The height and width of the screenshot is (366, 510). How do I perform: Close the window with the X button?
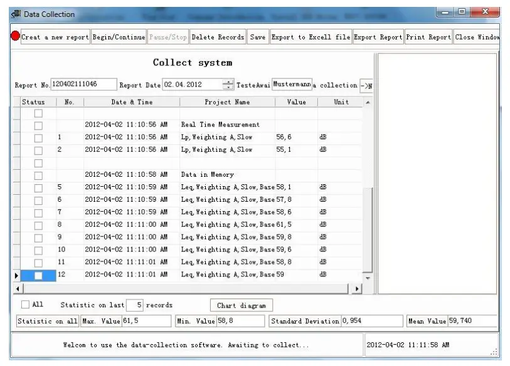(485, 12)
